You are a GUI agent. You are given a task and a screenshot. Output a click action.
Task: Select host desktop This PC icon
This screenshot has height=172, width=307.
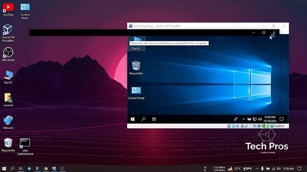coord(8,77)
